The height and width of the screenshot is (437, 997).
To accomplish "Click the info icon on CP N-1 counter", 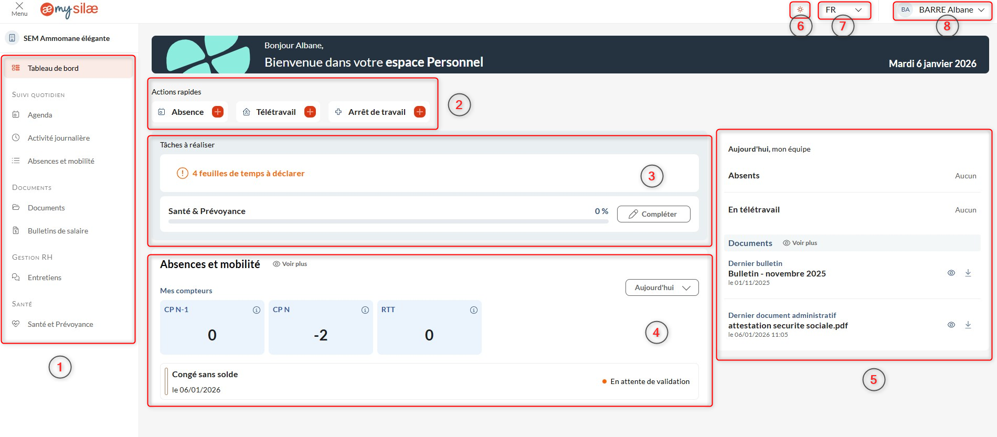I will point(257,310).
